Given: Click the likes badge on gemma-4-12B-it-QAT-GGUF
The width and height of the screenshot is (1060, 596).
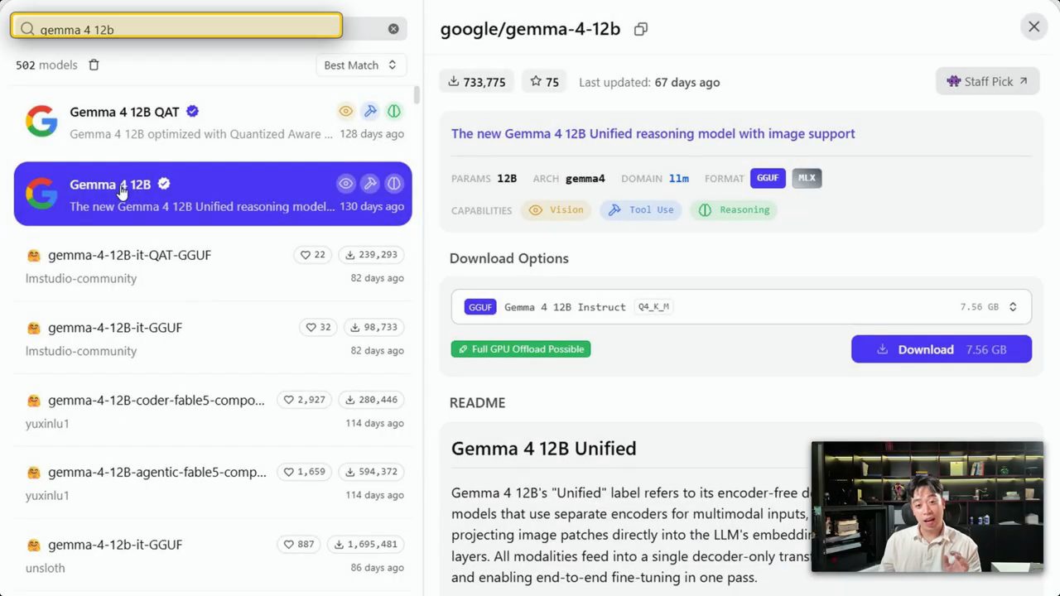Looking at the screenshot, I should tap(312, 255).
